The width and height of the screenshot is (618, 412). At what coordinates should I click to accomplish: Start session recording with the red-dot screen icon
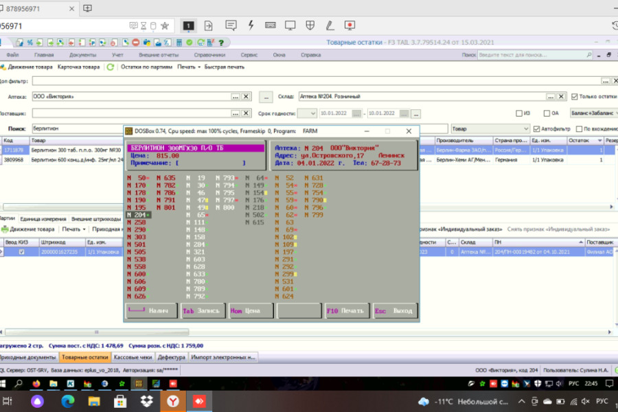click(350, 25)
